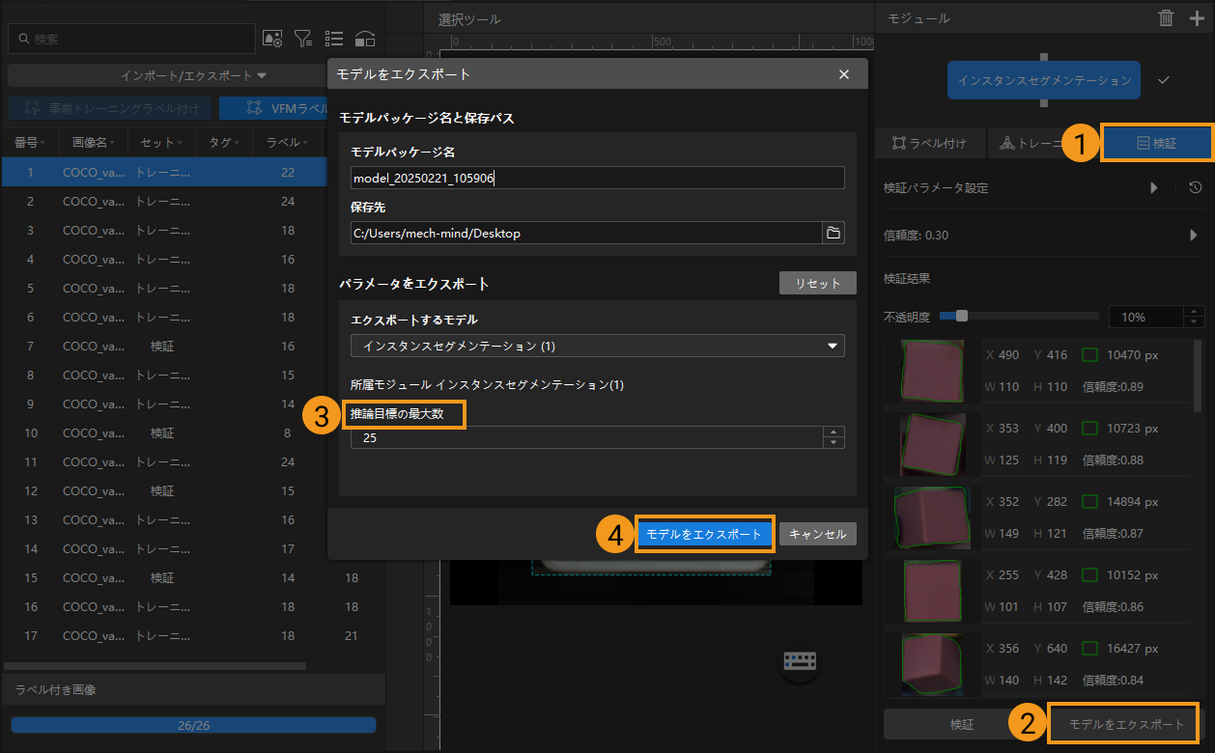Click the checkmark beside the module block
This screenshot has height=753, width=1215.
pos(1164,80)
